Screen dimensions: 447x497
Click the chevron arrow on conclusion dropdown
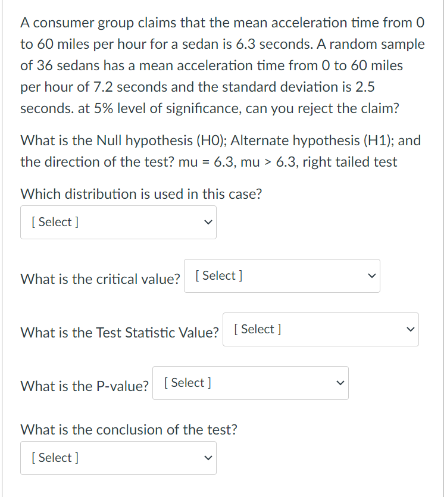[x=207, y=458]
